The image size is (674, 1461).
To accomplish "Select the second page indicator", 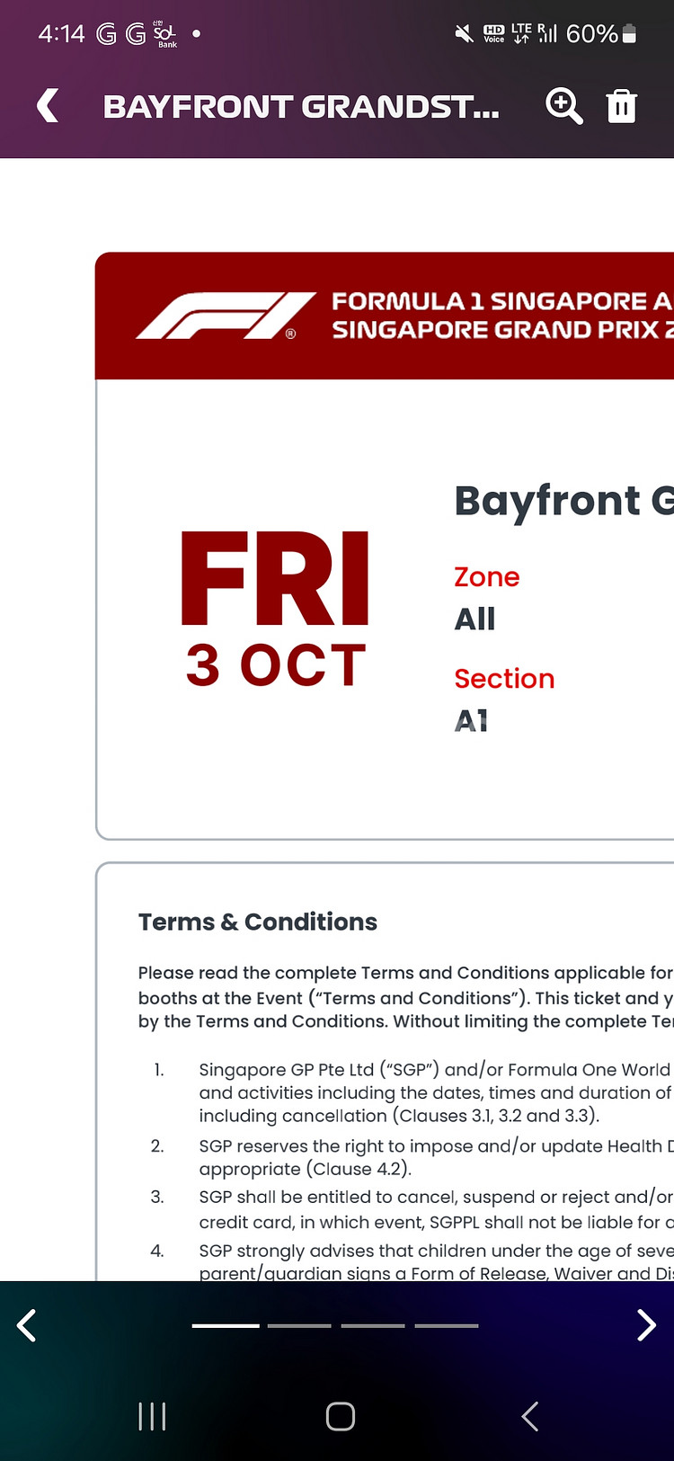I will (x=299, y=1325).
